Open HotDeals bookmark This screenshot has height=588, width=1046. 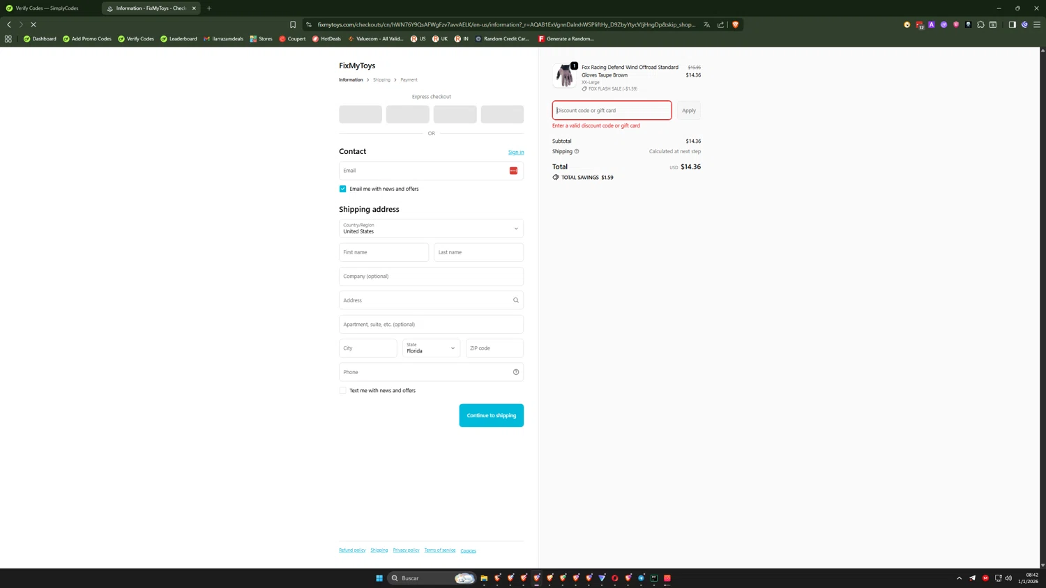(x=326, y=39)
